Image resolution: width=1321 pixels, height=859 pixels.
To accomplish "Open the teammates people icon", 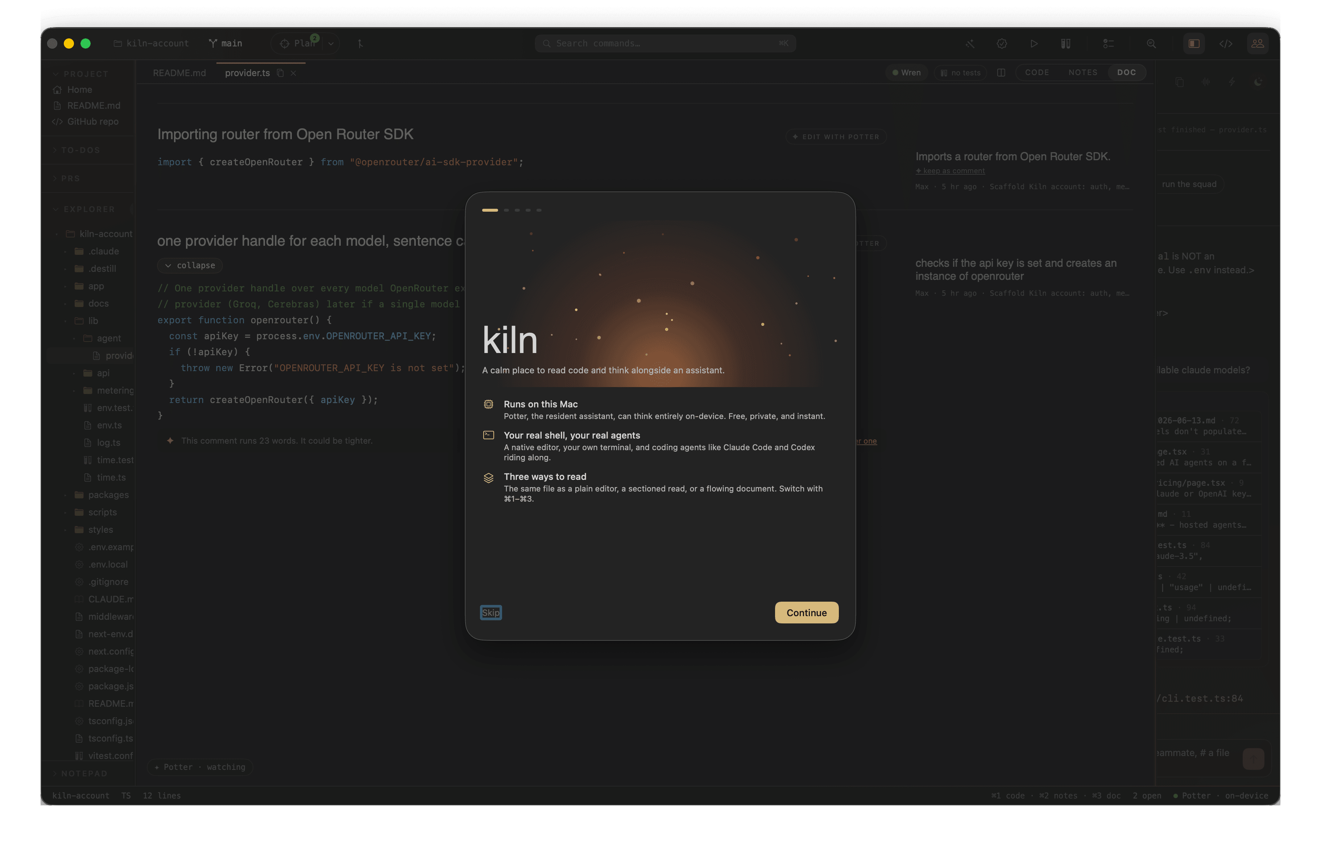I will 1258,43.
